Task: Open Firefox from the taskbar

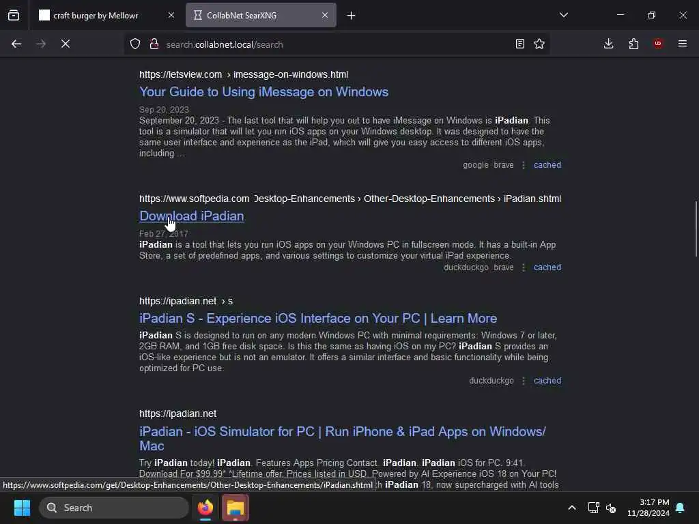Action: 205,508
